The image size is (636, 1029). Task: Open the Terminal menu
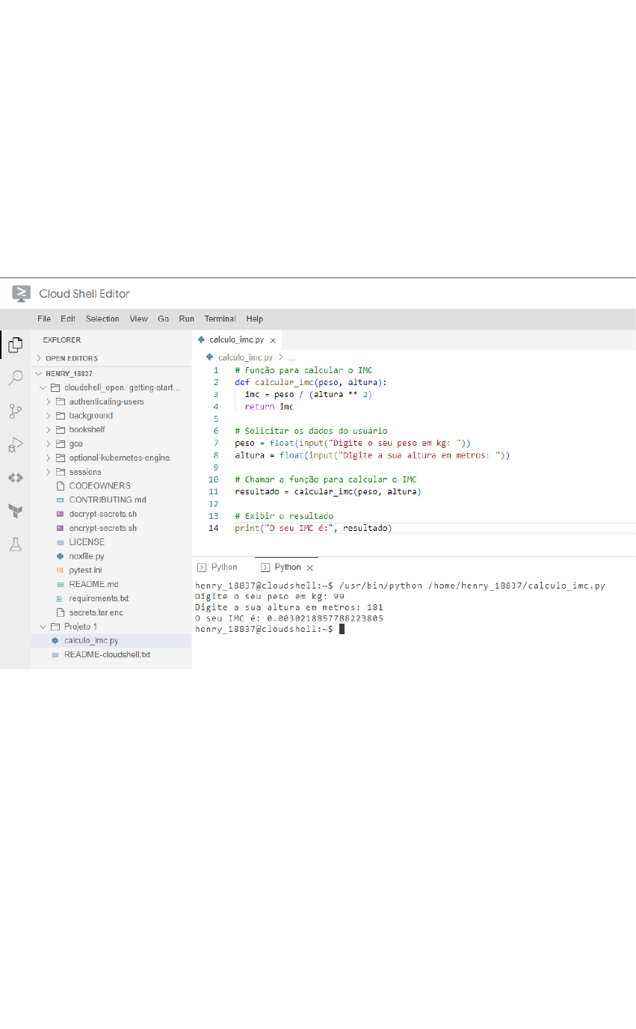coord(220,319)
